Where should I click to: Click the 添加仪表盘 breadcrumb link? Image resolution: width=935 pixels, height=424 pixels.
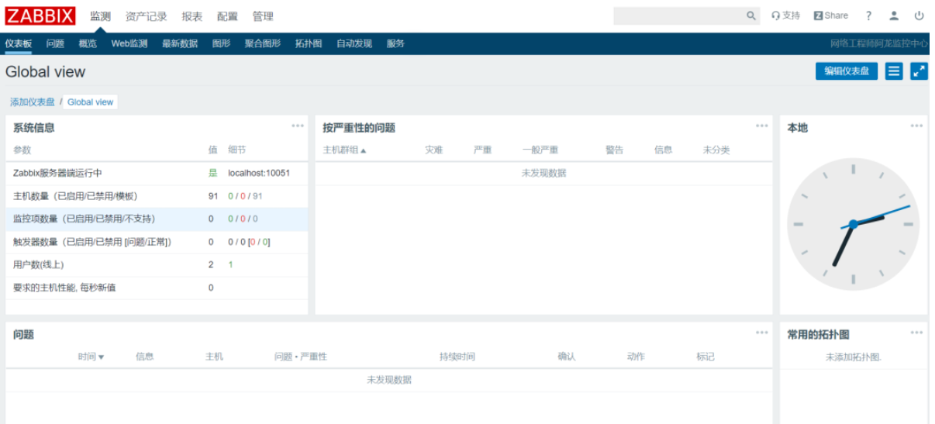pyautogui.click(x=33, y=102)
